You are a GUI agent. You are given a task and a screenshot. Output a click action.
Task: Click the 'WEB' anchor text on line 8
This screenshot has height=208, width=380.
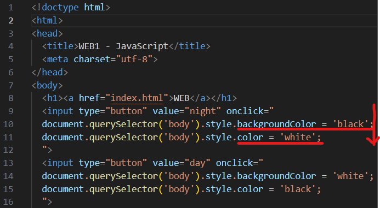pos(182,98)
